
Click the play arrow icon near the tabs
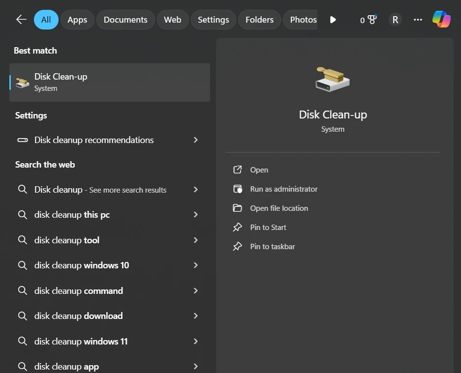point(333,20)
